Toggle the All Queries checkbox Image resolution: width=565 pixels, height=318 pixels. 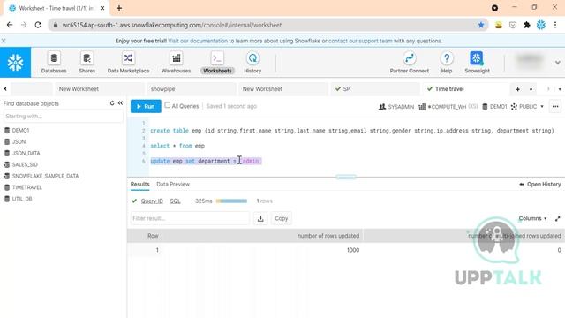point(168,105)
